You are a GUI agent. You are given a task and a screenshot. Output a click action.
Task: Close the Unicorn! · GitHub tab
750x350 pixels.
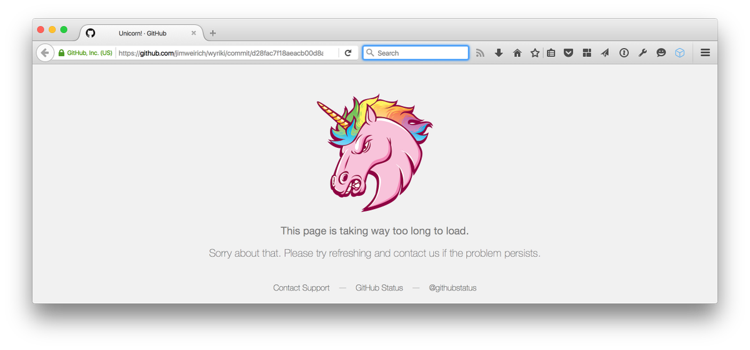pyautogui.click(x=194, y=33)
